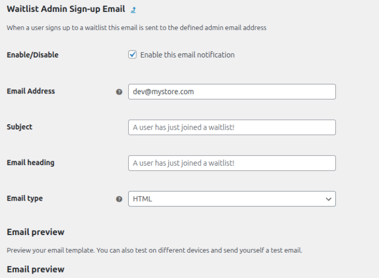Click the "Enable/Disable" row label

point(32,55)
